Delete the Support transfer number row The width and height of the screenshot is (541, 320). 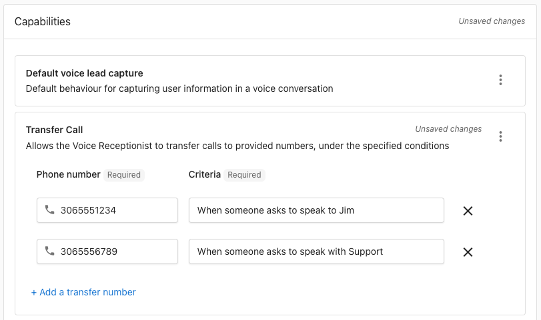click(468, 252)
